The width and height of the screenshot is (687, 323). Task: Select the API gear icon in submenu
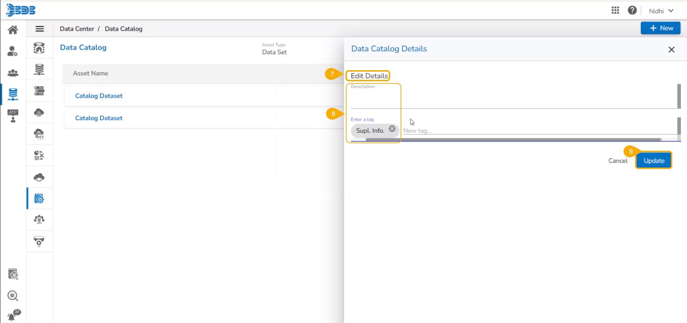pyautogui.click(x=39, y=220)
